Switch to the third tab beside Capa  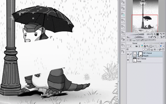(x=142, y=40)
